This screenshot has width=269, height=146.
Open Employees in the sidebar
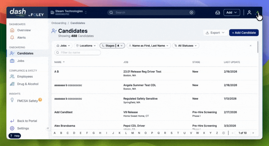click(x=25, y=77)
